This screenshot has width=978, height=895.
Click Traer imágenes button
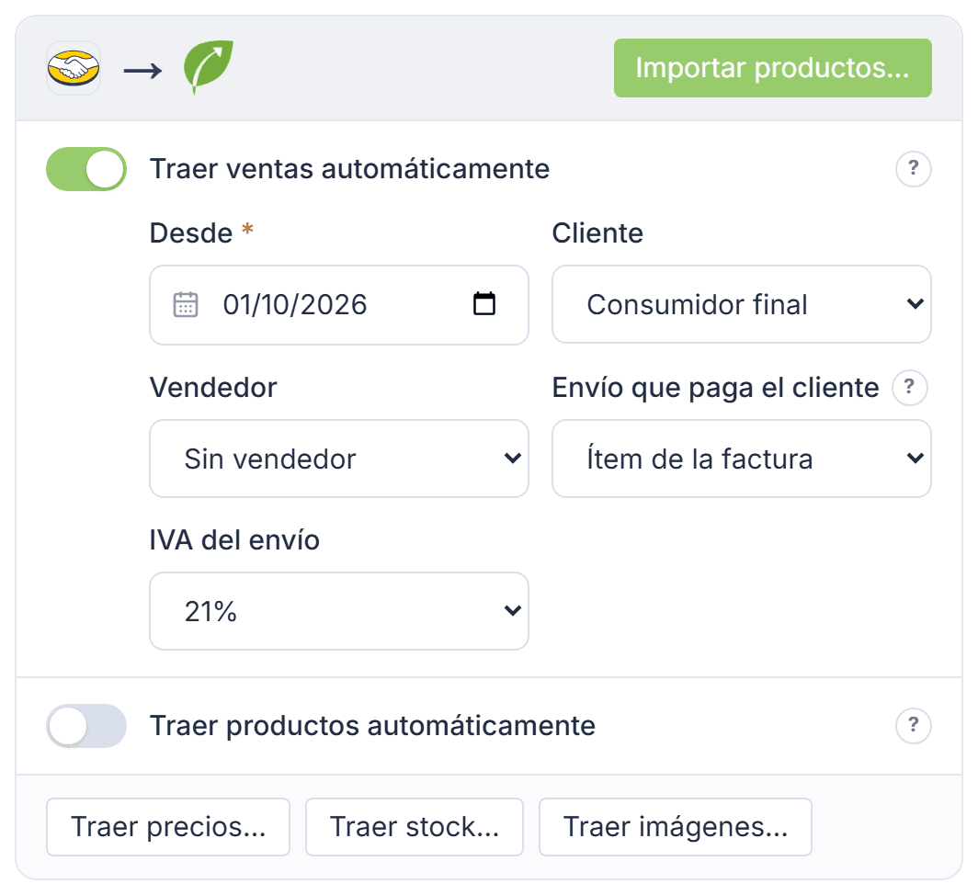click(x=676, y=827)
